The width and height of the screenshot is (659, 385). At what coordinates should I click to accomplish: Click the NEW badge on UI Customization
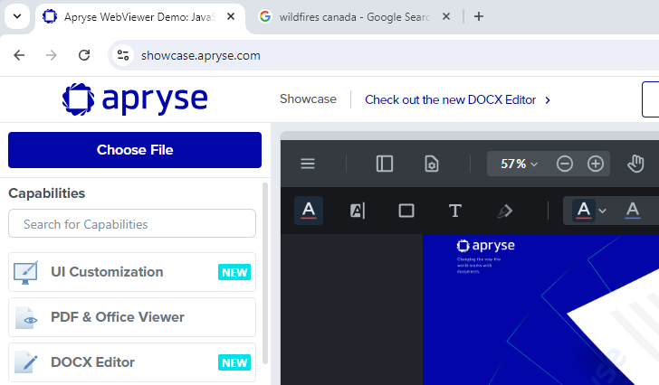pos(234,272)
